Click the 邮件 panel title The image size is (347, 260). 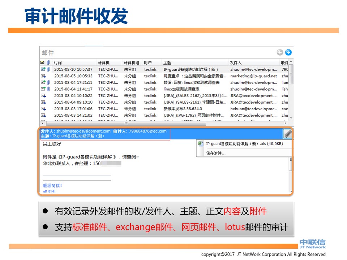pyautogui.click(x=48, y=53)
